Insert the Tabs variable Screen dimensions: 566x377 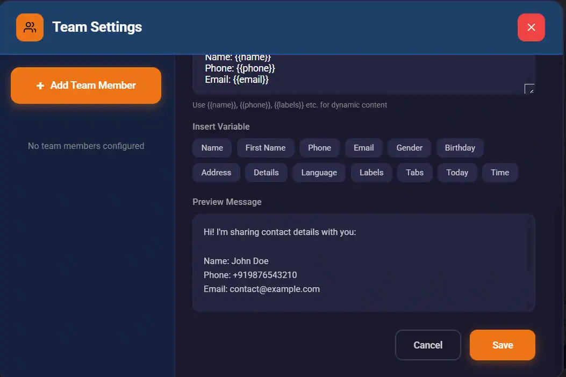point(414,172)
